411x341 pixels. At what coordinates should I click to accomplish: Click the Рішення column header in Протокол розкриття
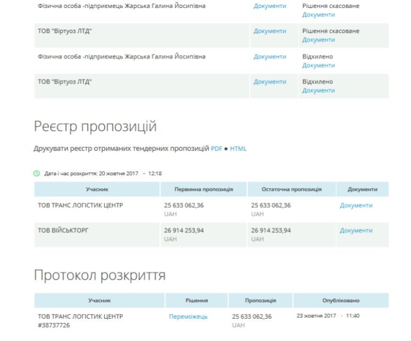[x=196, y=300]
